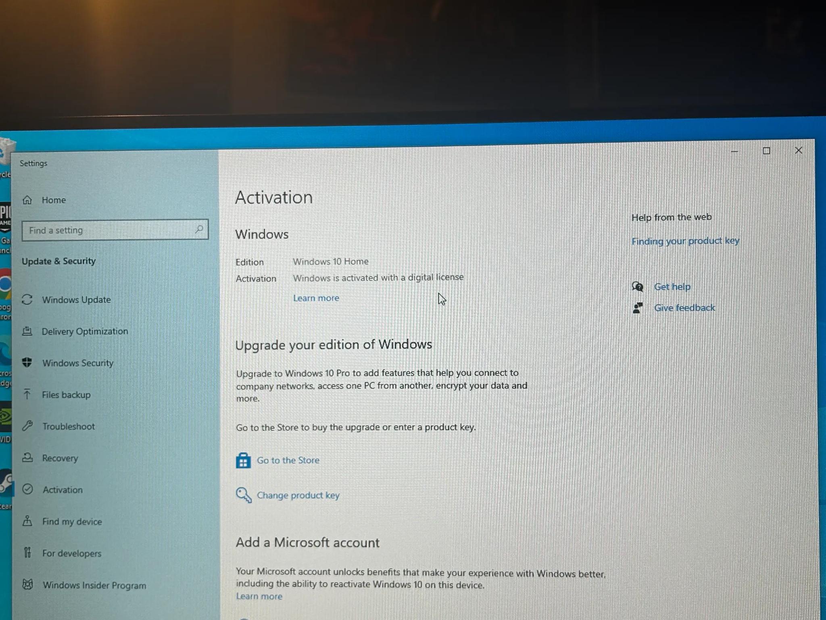Focus the Find a setting search box
This screenshot has width=826, height=620.
point(115,230)
